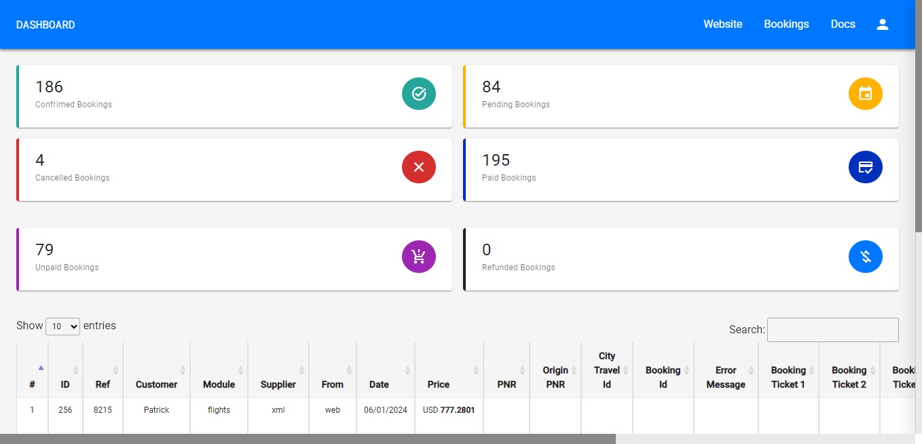This screenshot has height=444, width=922.
Task: Open the Show entries dropdown
Action: point(62,327)
